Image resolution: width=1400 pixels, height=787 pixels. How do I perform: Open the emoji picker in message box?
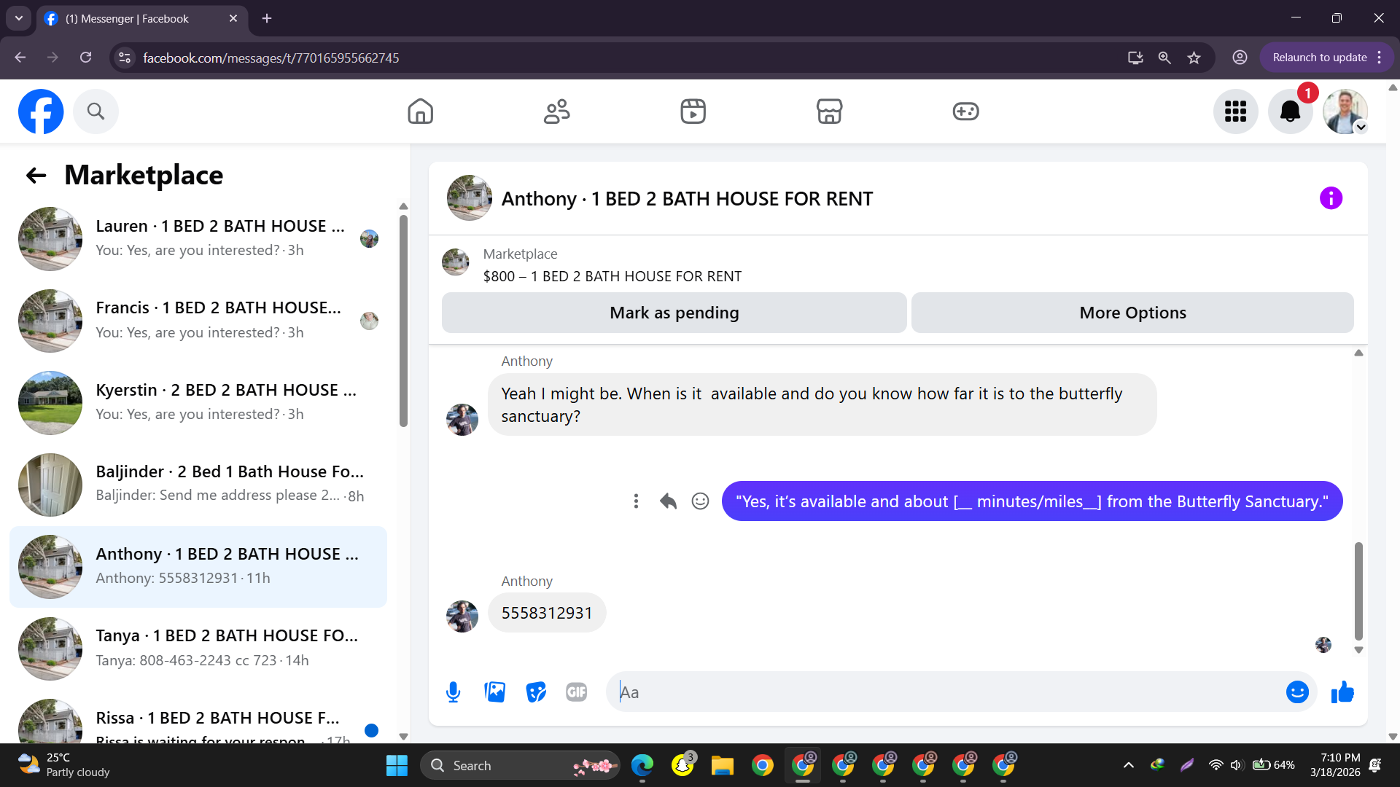[1296, 692]
